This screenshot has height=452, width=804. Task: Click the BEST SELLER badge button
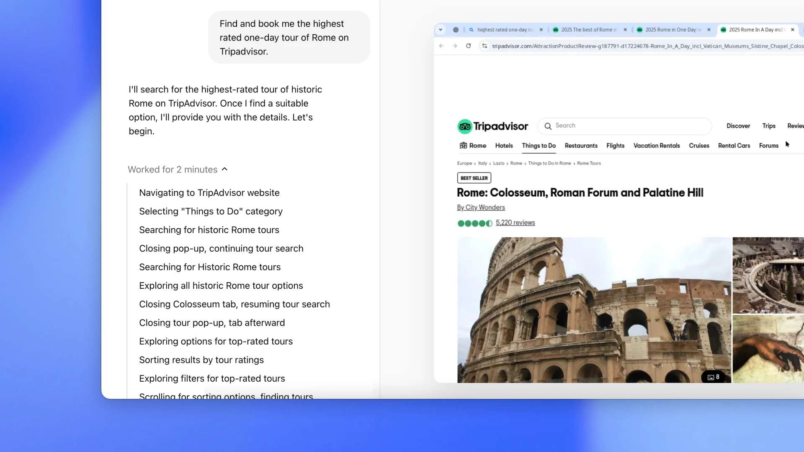[x=473, y=178]
